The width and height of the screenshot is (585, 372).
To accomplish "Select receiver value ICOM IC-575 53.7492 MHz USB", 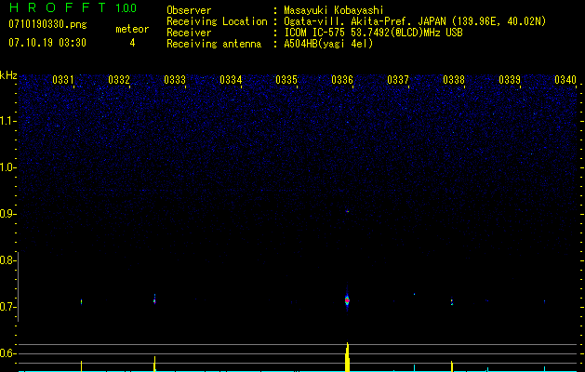I will click(373, 33).
